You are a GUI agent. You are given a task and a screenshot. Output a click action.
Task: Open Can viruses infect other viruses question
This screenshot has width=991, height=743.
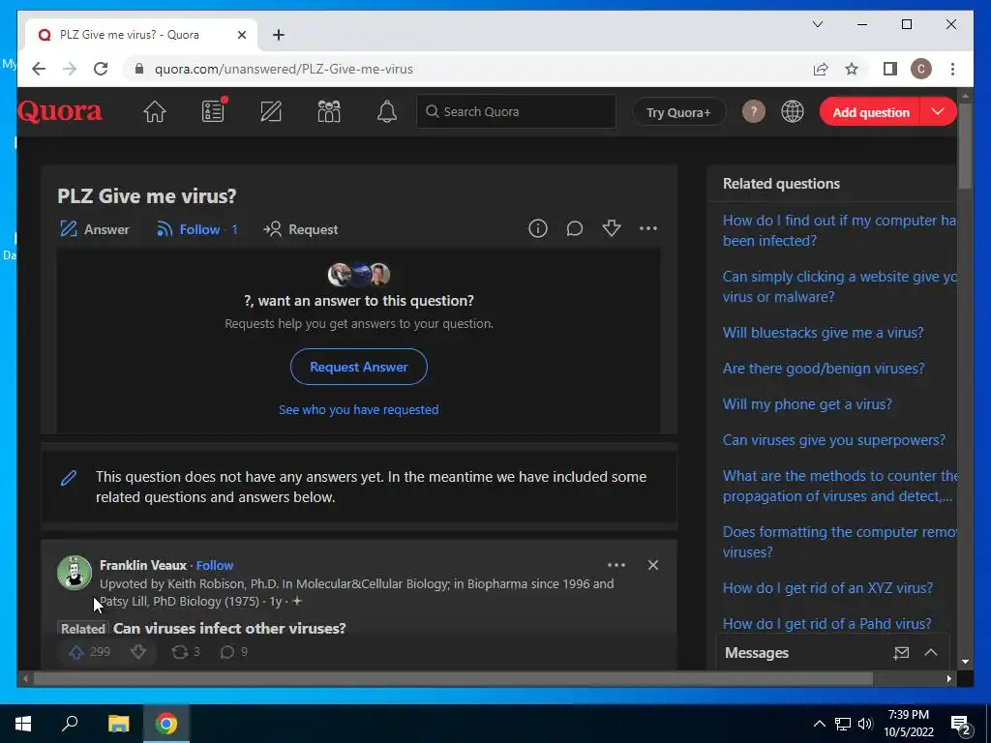tap(229, 628)
